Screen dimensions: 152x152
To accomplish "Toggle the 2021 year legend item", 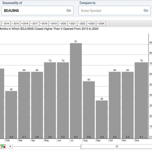I will click(72, 24).
